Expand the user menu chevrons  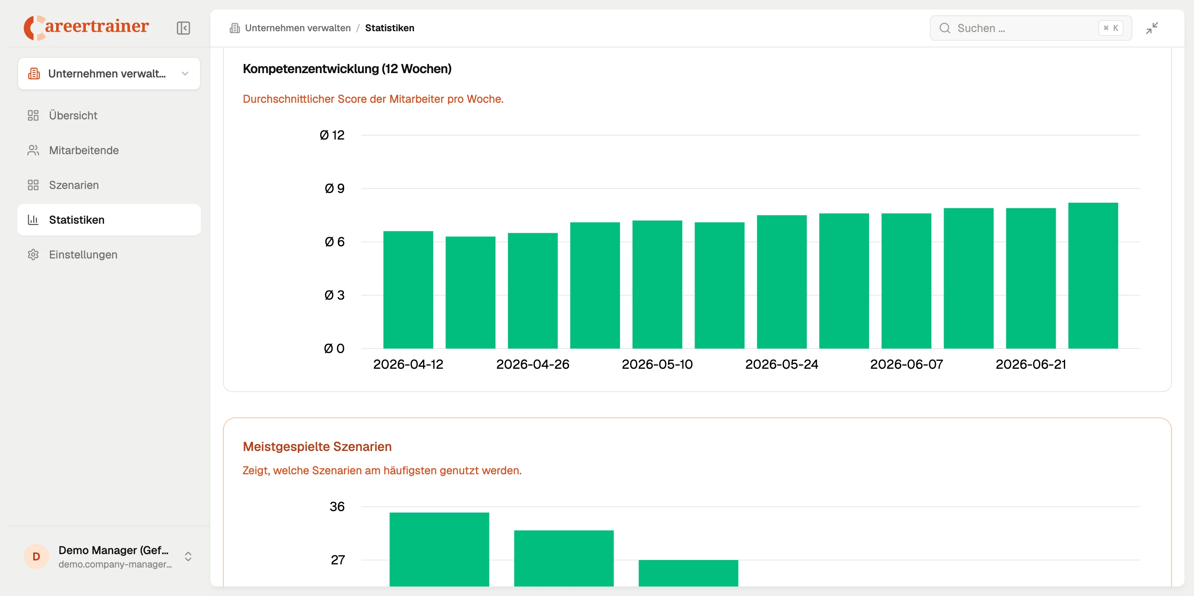[188, 556]
